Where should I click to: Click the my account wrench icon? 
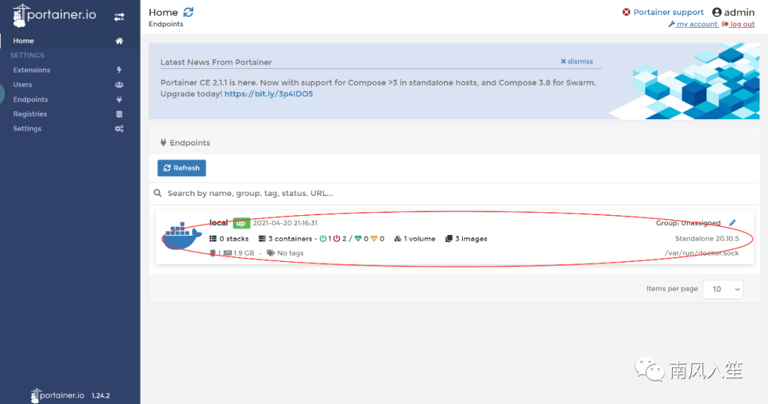click(x=671, y=24)
